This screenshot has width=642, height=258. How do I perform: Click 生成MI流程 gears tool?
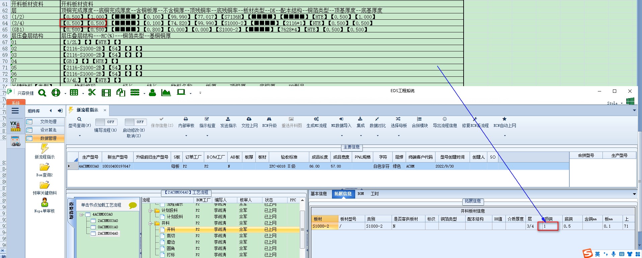click(x=316, y=122)
